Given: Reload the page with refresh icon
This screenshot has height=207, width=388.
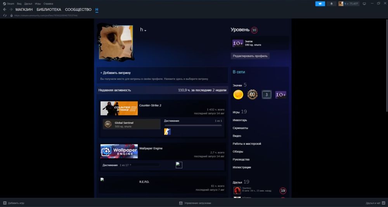Looking at the screenshot, I should (x=5, y=15).
